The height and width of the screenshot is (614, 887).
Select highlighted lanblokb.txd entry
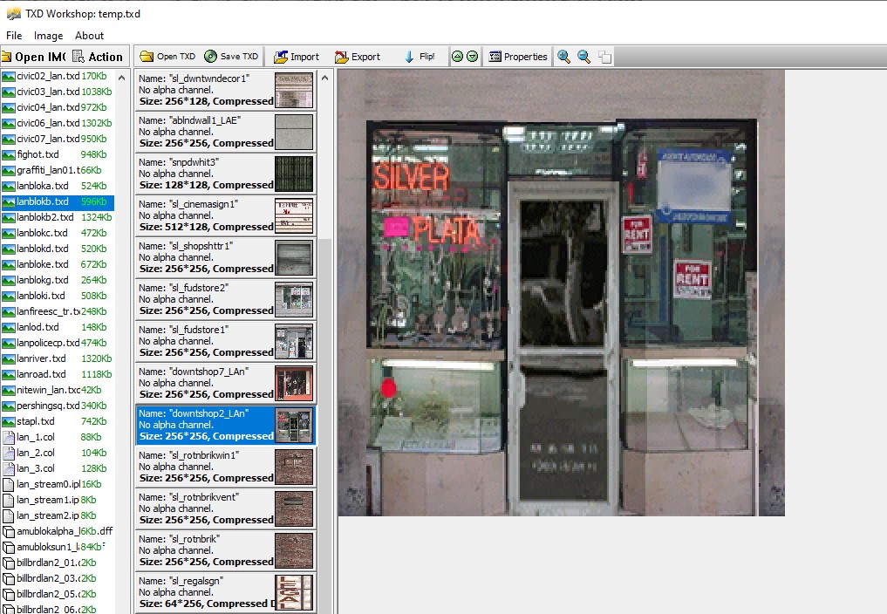tap(58, 201)
